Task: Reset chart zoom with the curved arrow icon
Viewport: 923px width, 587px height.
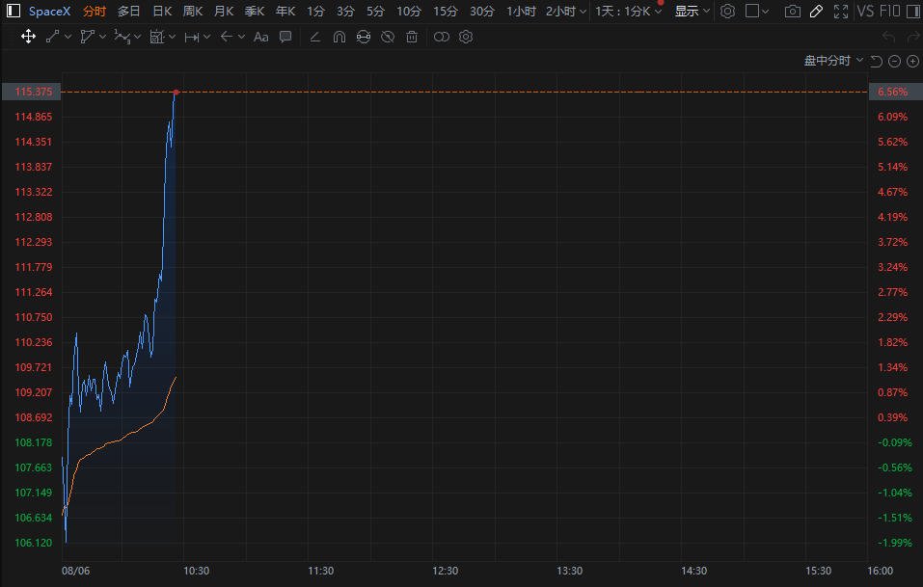Action: point(876,61)
